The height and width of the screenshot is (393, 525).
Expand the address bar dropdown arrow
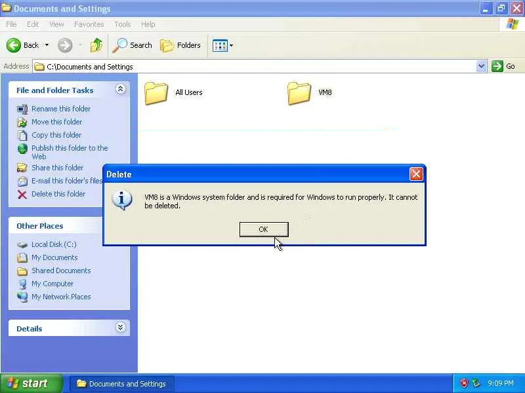(481, 66)
